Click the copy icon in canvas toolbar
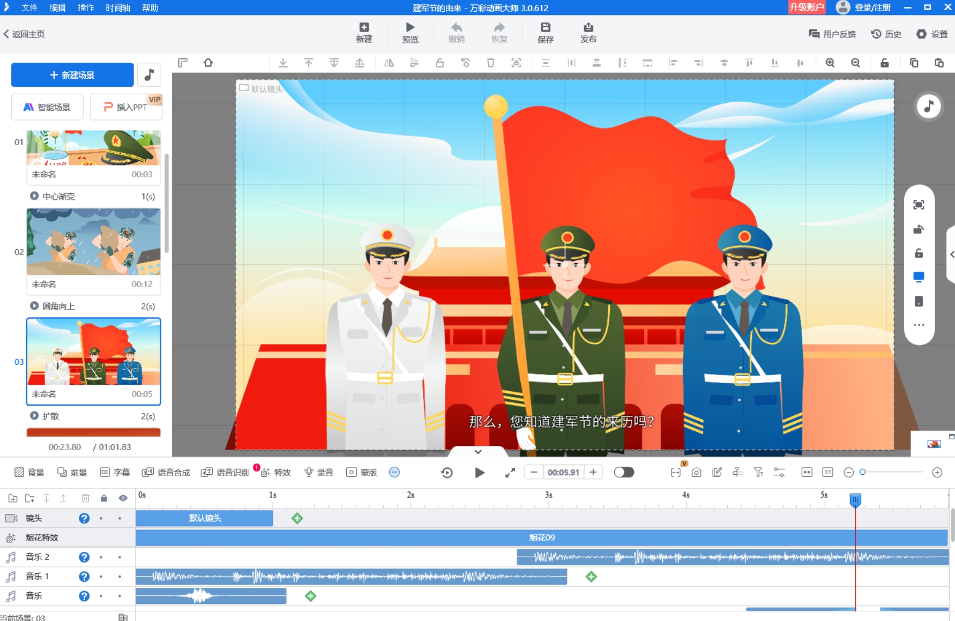Screen dimensions: 955x621 point(914,63)
